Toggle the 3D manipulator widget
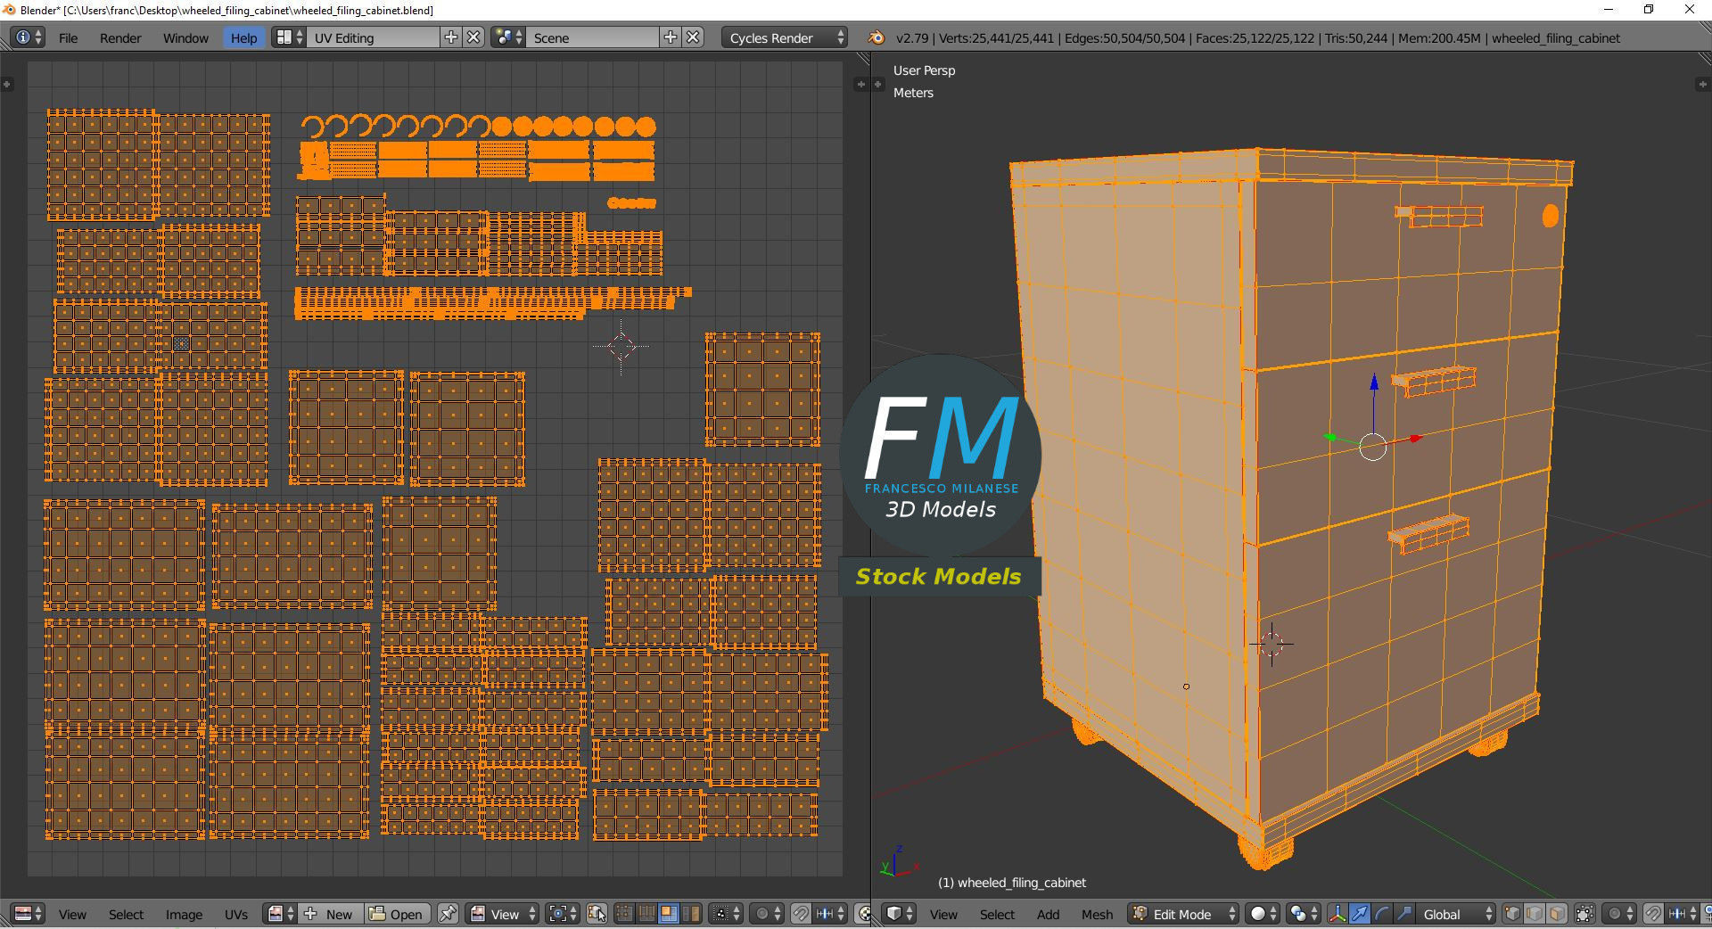 [x=1337, y=914]
